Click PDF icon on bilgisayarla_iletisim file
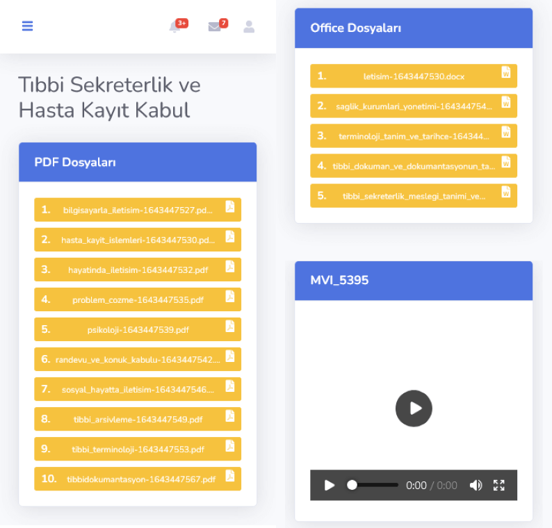 point(230,207)
